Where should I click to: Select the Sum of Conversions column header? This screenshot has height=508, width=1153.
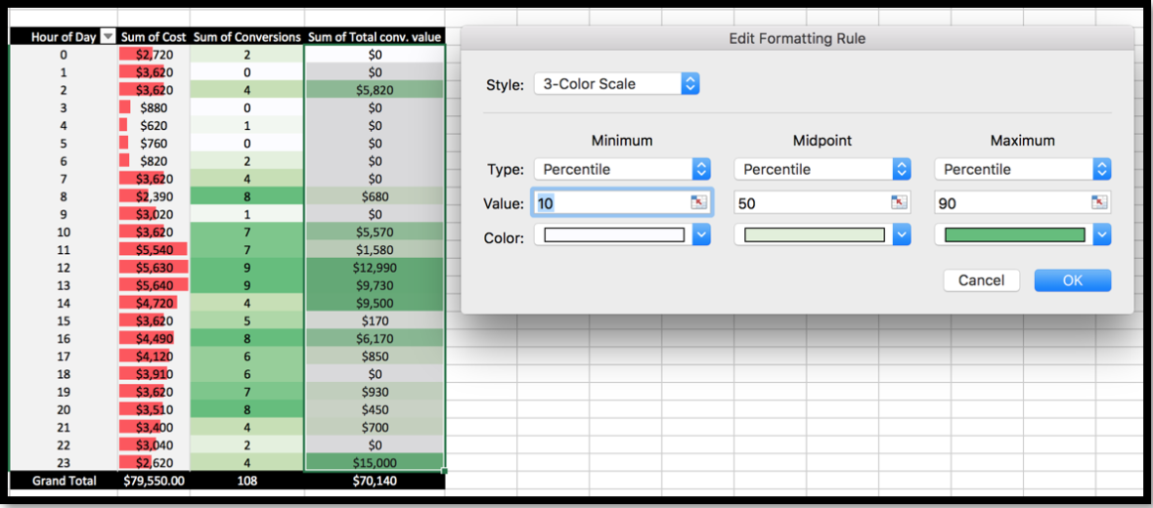point(247,37)
